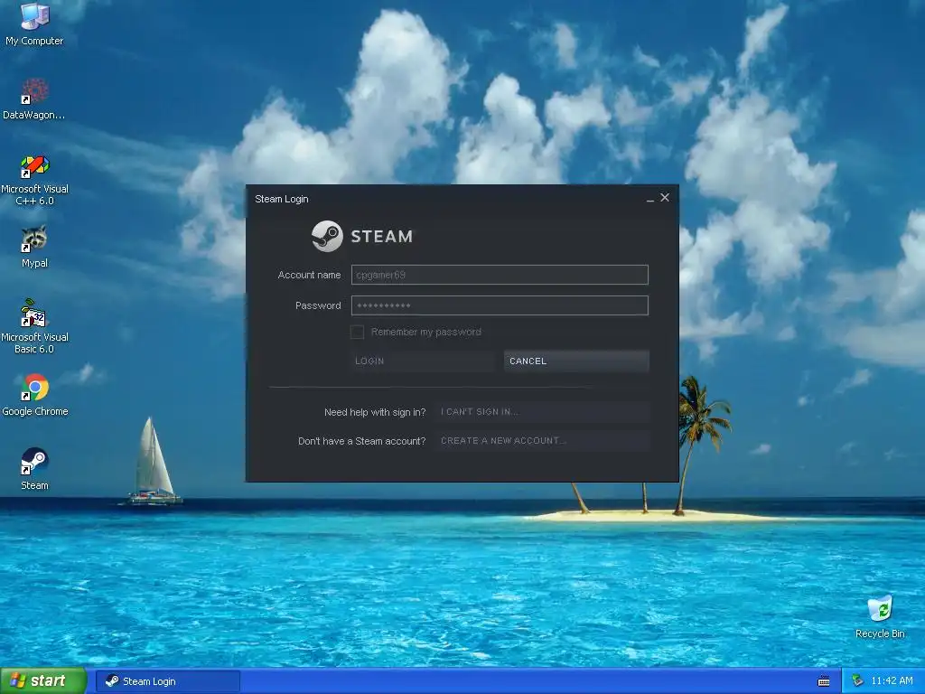
Task: Click the 'Don't have a Steam account?' text
Action: click(x=361, y=441)
